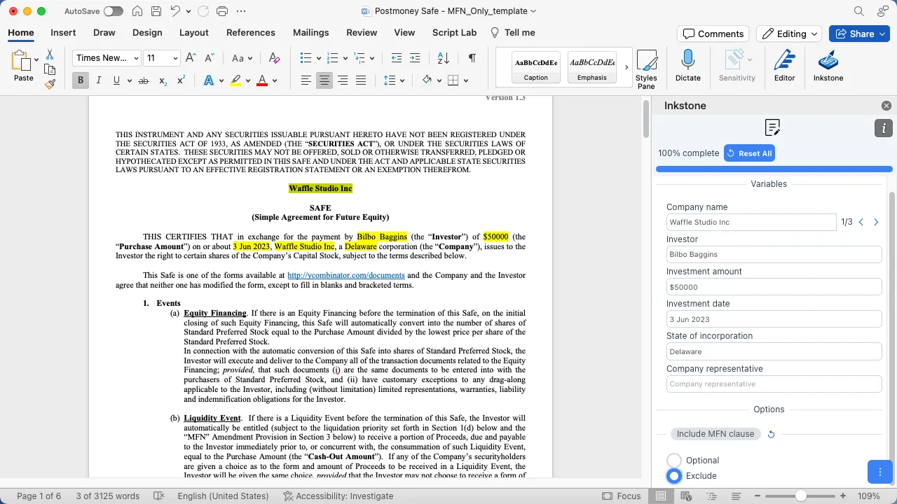Screen dimensions: 897x504
Task: Click the Dictate microphone
Action: pyautogui.click(x=688, y=66)
